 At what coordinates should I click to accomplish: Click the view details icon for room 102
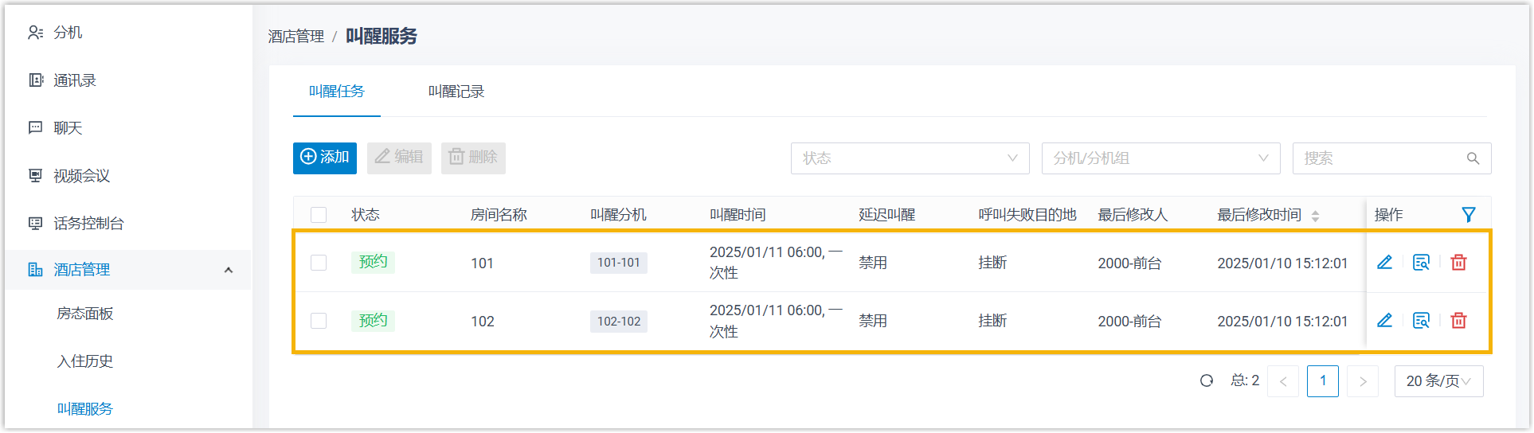pos(1421,321)
